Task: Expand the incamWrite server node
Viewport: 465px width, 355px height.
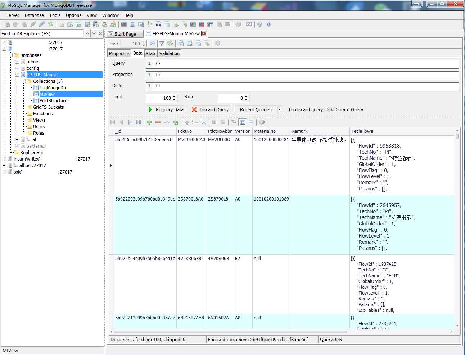Action: (x=5, y=159)
